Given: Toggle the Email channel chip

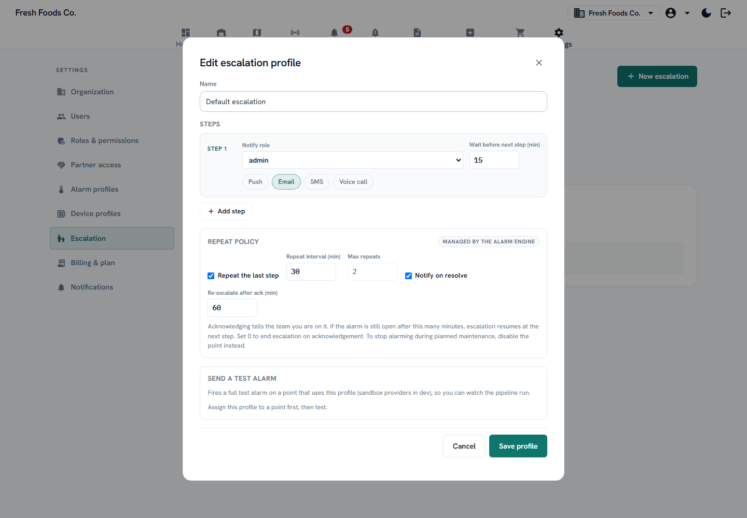Looking at the screenshot, I should pyautogui.click(x=286, y=182).
